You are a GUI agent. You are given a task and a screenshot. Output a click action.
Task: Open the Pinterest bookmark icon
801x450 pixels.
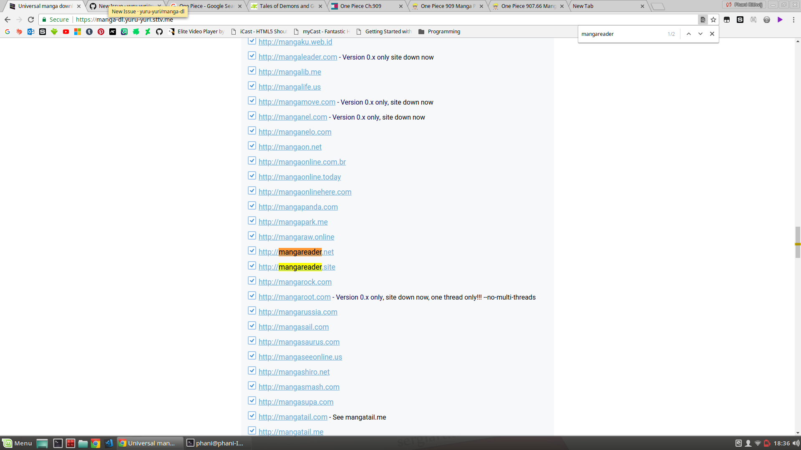click(101, 32)
